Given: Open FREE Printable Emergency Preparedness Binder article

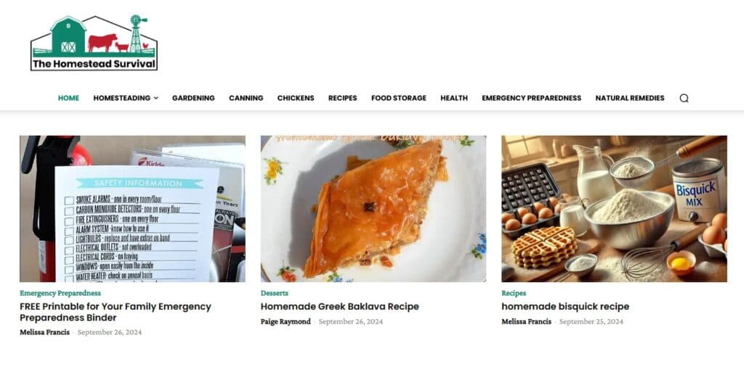Looking at the screenshot, I should click(116, 312).
